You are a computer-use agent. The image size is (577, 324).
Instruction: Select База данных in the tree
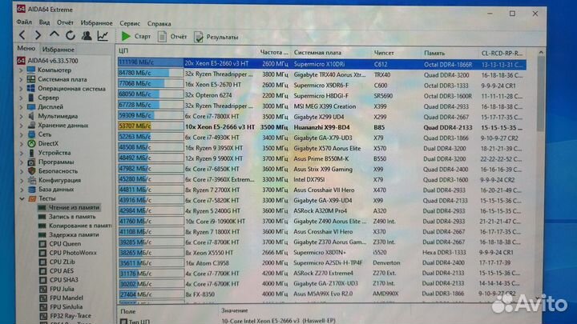point(56,189)
